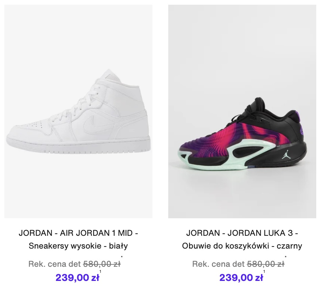Open the "JORDAN - AIR JORDAN 1 MID" title link

pos(78,233)
